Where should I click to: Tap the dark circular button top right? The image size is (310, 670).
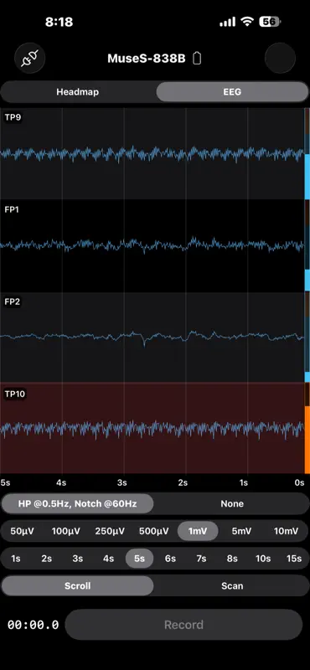280,58
